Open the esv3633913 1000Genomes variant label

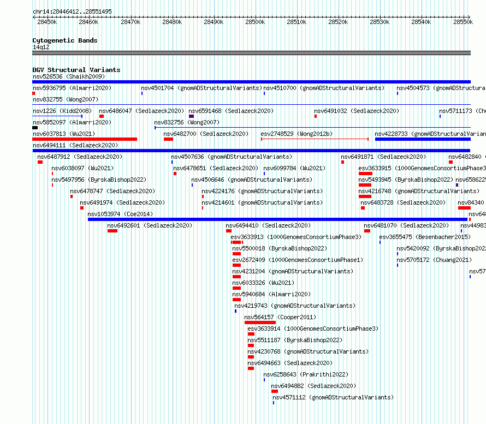click(296, 237)
